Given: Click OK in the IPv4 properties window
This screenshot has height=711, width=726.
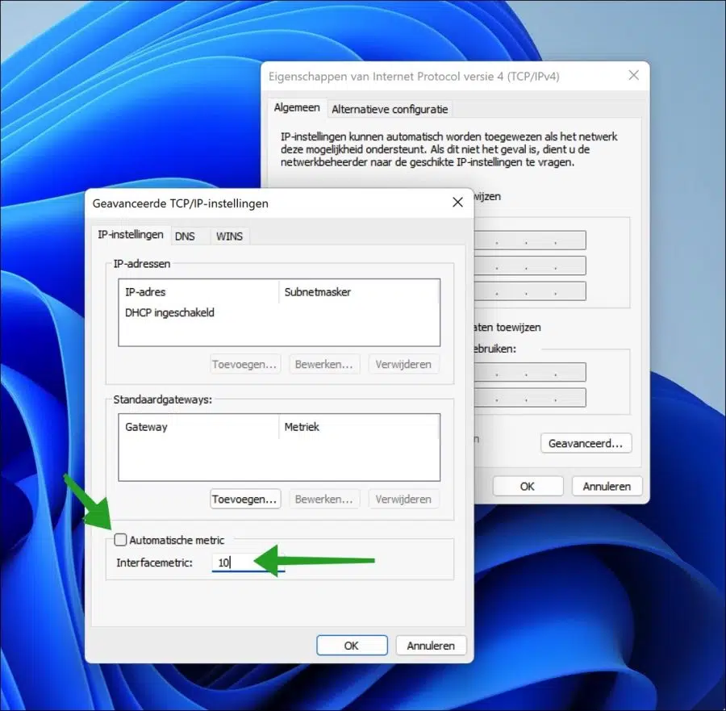Looking at the screenshot, I should pos(528,487).
